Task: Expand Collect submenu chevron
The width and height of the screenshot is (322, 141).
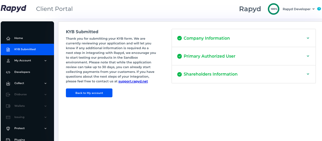Action: (46, 83)
